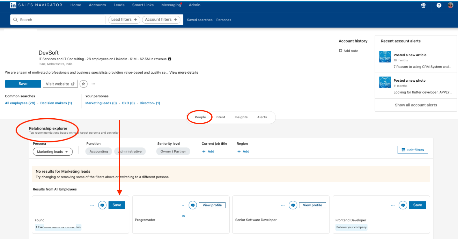Go to the Home menu
The width and height of the screenshot is (458, 239).
tap(76, 5)
